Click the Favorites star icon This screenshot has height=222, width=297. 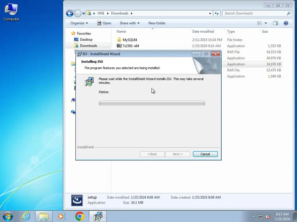(73, 33)
